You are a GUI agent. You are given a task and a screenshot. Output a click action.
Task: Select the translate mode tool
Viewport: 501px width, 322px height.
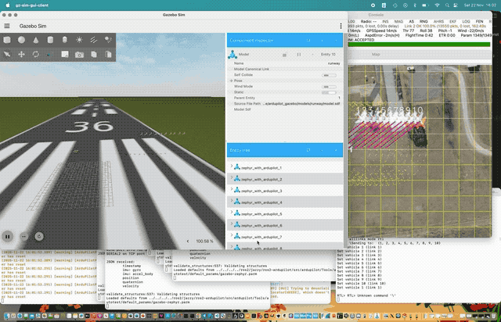(x=21, y=54)
